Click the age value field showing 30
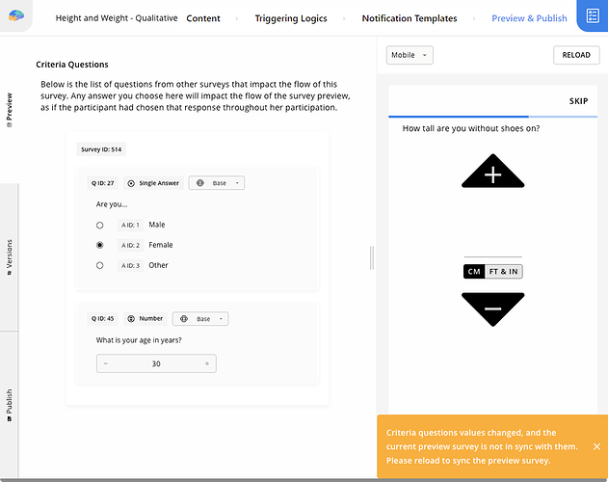The height and width of the screenshot is (482, 608). pyautogui.click(x=156, y=363)
